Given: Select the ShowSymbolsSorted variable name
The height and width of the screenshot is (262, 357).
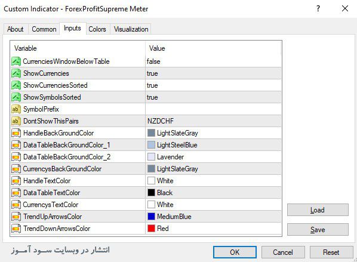Looking at the screenshot, I should [x=52, y=97].
